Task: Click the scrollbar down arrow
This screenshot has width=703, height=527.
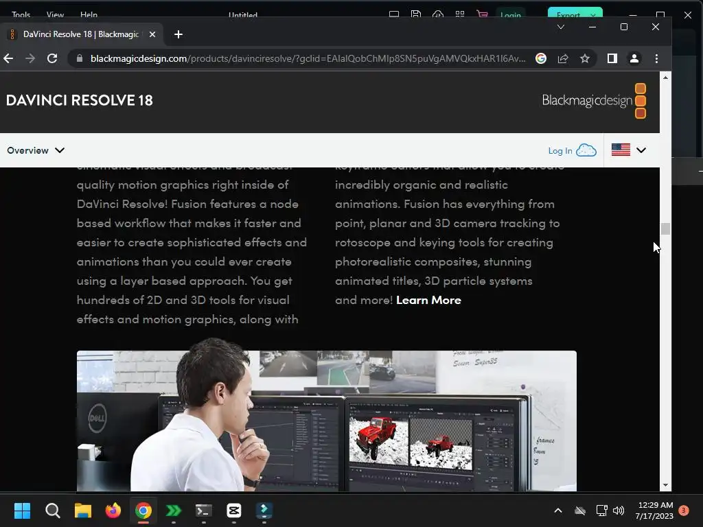Action: click(665, 485)
